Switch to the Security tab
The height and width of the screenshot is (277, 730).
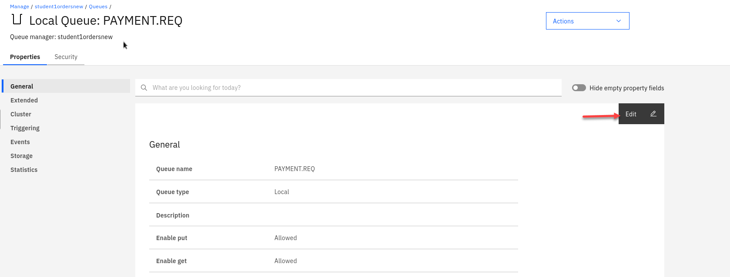(x=66, y=57)
